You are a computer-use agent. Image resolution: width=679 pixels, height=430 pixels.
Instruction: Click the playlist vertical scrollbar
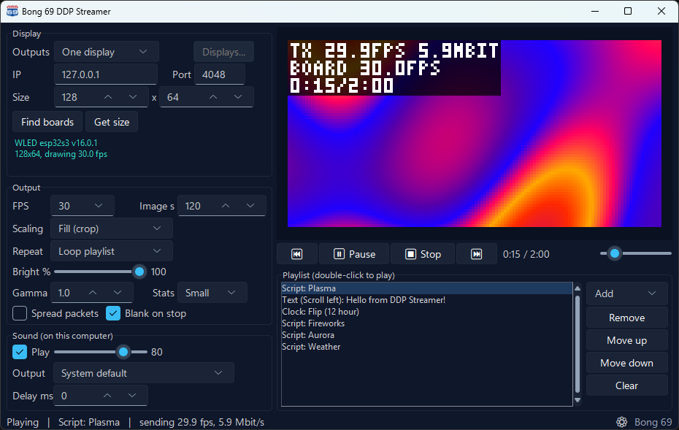click(x=578, y=345)
